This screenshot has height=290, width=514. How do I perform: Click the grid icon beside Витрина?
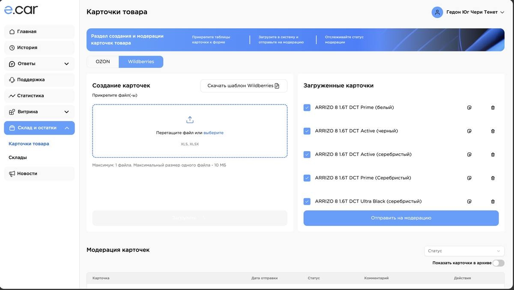(x=12, y=112)
